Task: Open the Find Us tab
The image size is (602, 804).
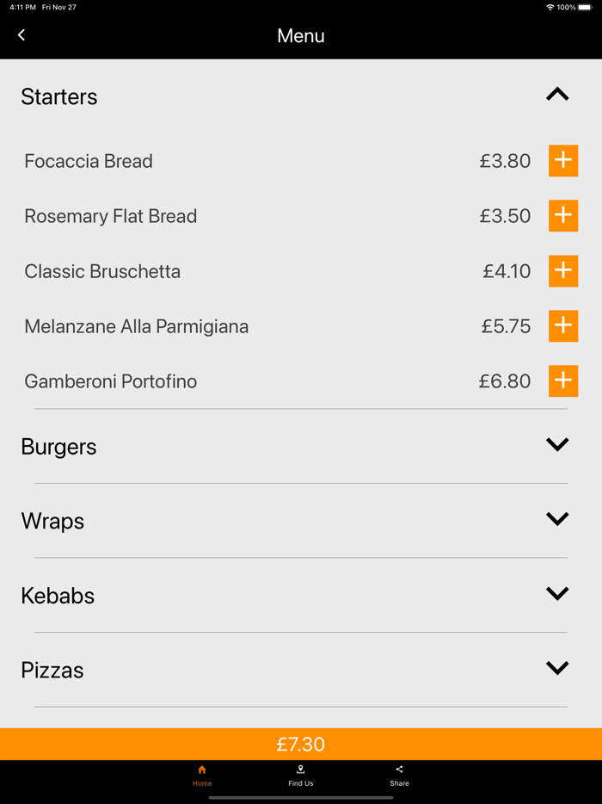Action: coord(301,776)
